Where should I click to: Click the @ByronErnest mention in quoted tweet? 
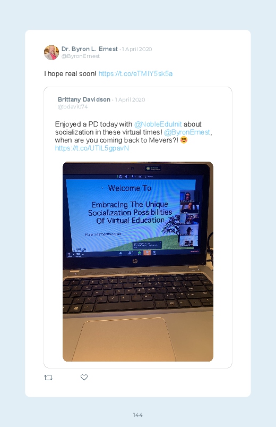coord(187,132)
